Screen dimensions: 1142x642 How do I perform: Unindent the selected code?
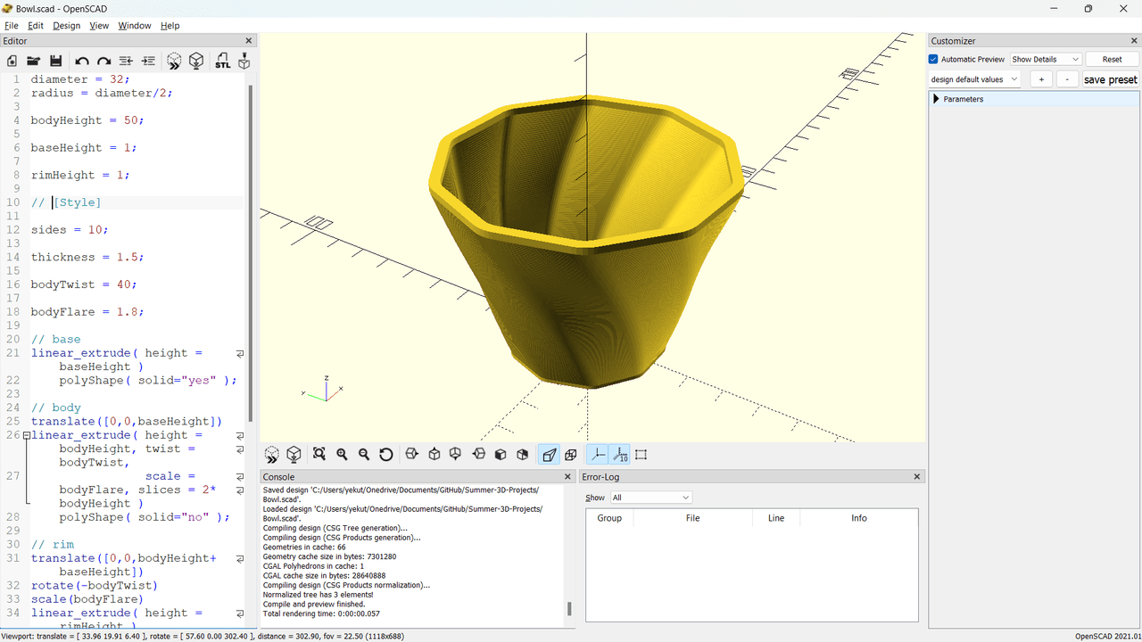coord(126,61)
